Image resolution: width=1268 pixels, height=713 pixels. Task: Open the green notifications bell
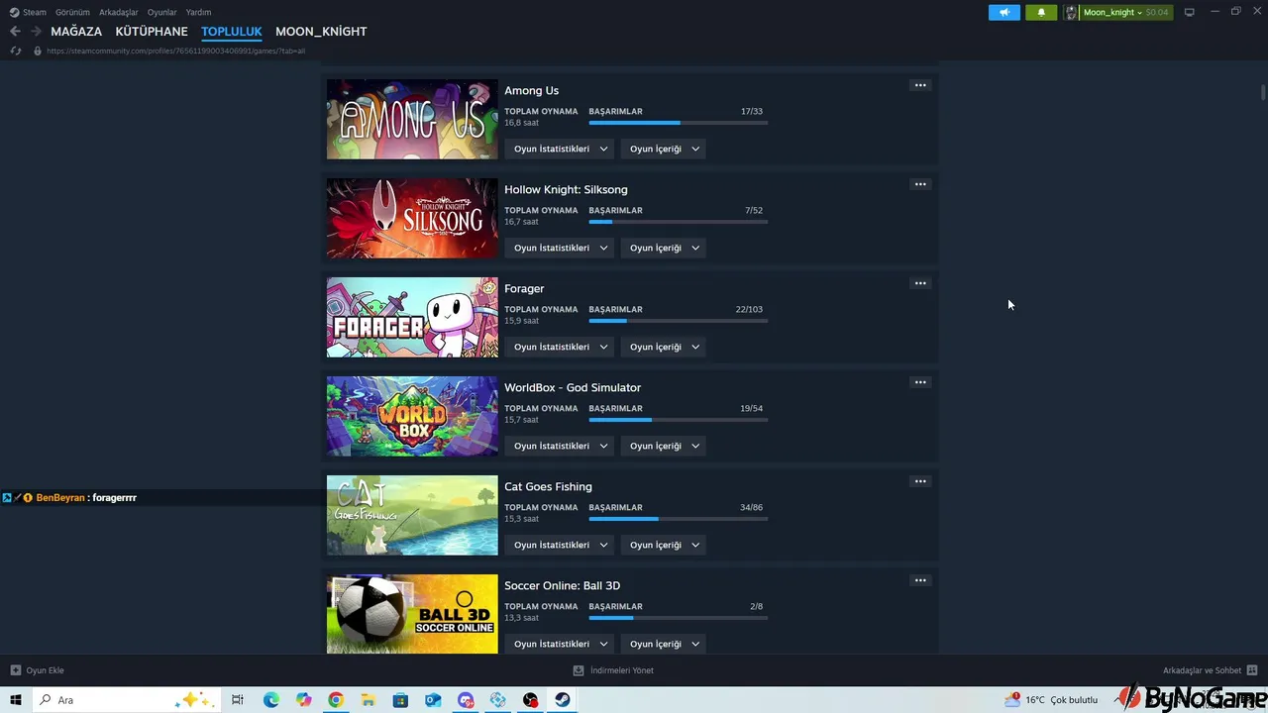pos(1041,12)
